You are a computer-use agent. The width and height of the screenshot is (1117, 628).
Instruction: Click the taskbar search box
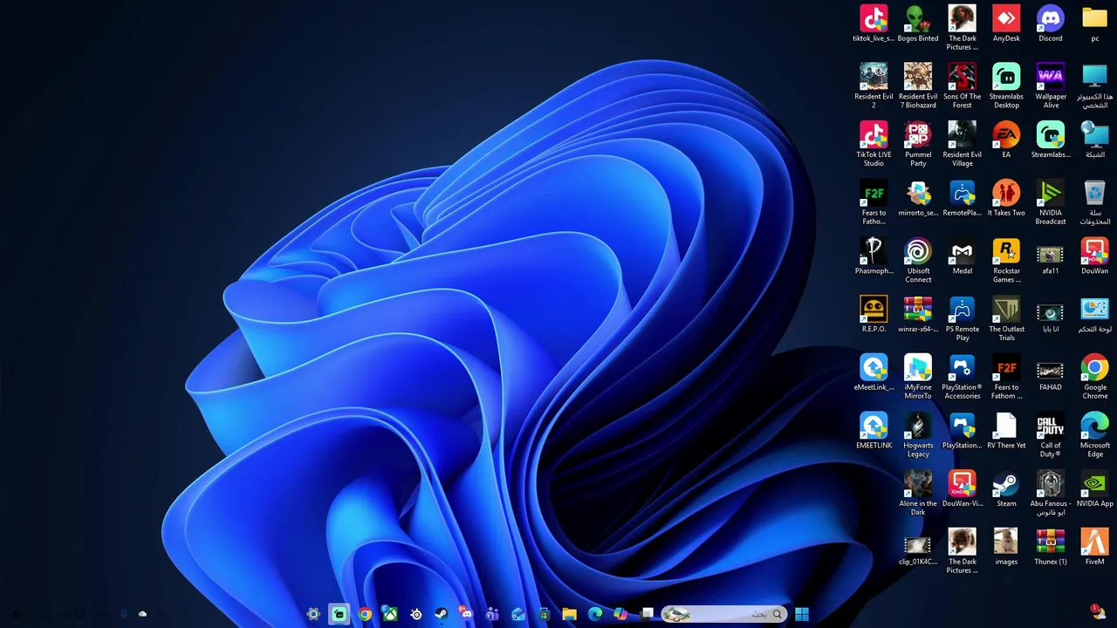pos(724,614)
